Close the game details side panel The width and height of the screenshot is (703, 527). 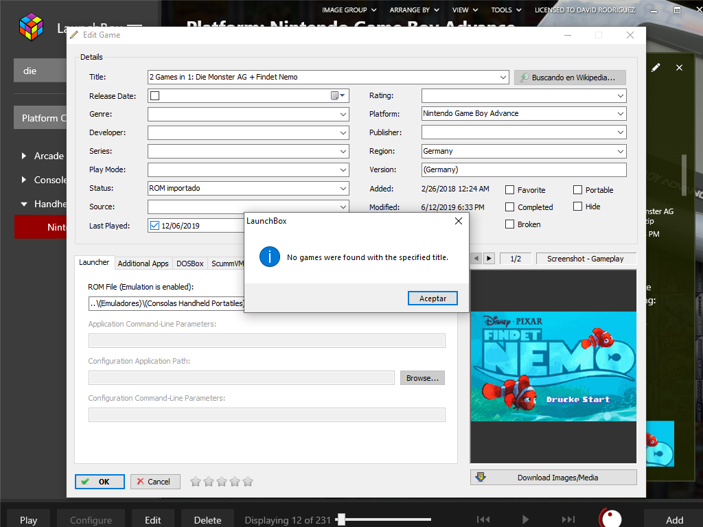coord(679,68)
